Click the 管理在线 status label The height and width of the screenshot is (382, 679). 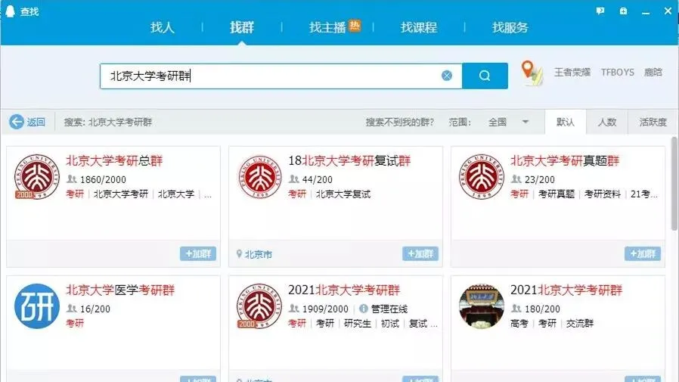389,309
